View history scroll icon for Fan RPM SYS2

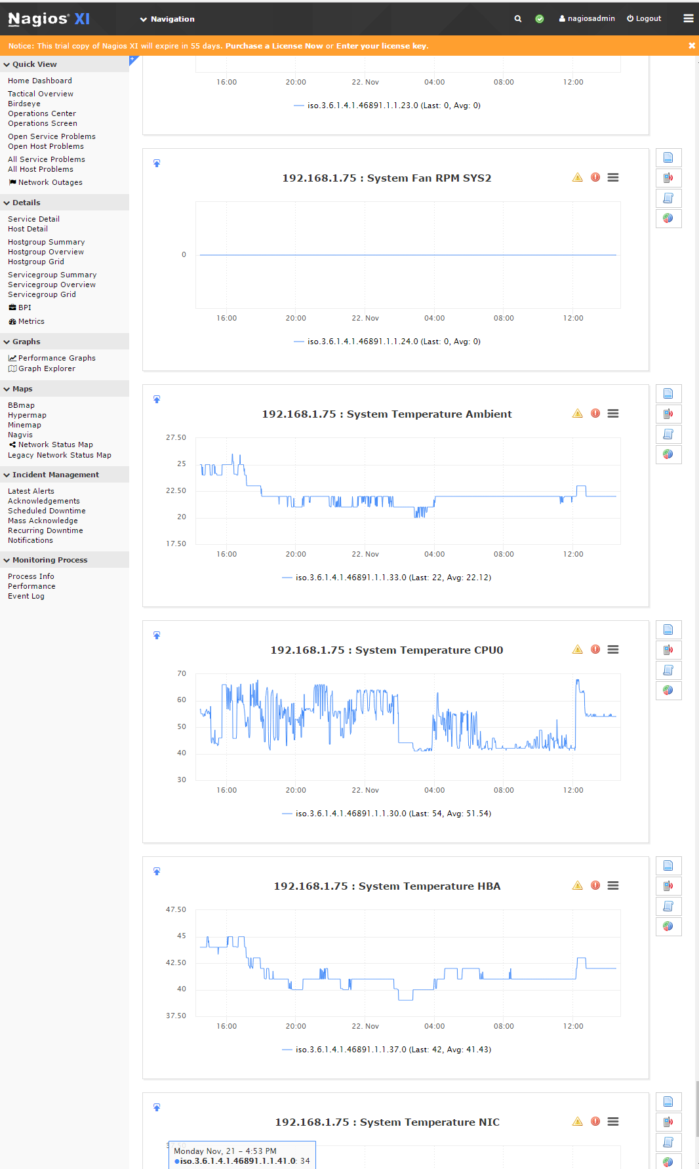(x=668, y=198)
